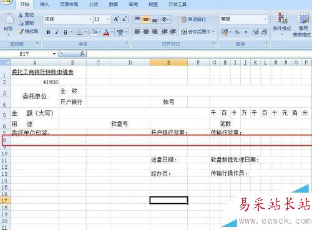The image size is (312, 230).
Task: Click the Insert Function fx icon
Action: (82, 54)
